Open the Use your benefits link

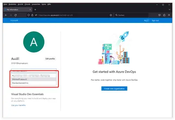pos(18,105)
